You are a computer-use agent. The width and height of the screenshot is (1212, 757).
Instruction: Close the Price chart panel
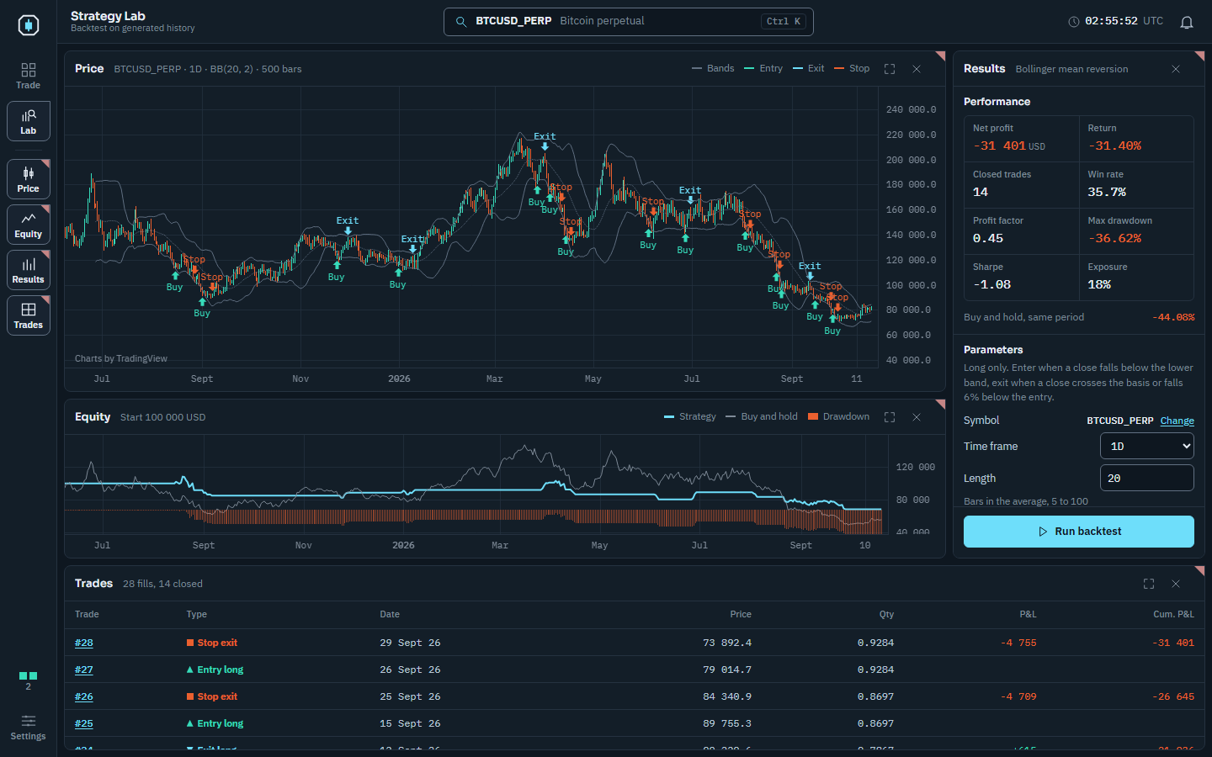point(917,69)
